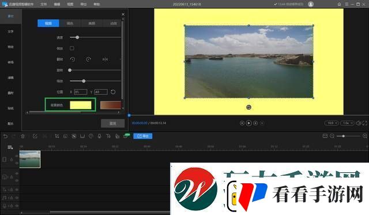Open the track manager icon above tracks
Viewport: 369px width, 215px height.
(10, 147)
